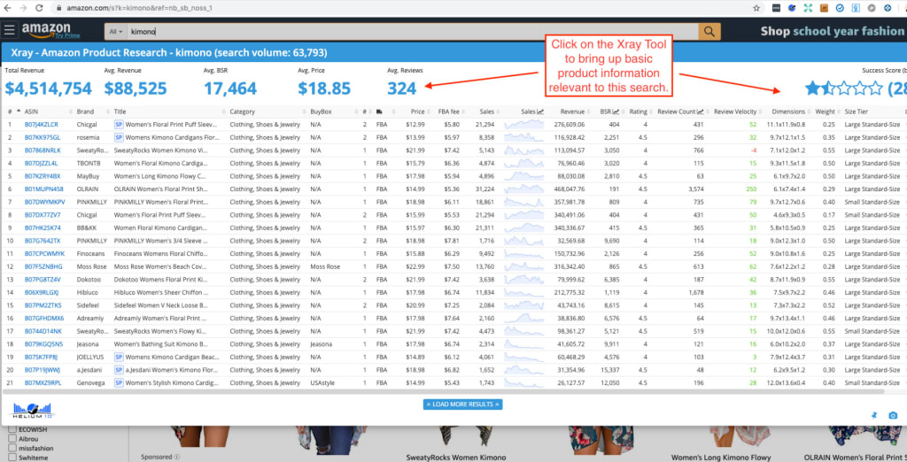Click the BSR graph column header
The width and height of the screenshot is (907, 462).
click(x=609, y=112)
